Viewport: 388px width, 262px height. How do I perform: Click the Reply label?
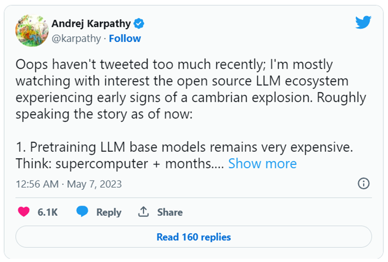pyautogui.click(x=109, y=212)
